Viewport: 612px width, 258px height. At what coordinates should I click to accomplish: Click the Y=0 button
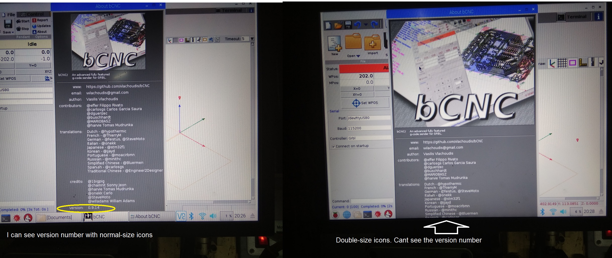pyautogui.click(x=33, y=65)
